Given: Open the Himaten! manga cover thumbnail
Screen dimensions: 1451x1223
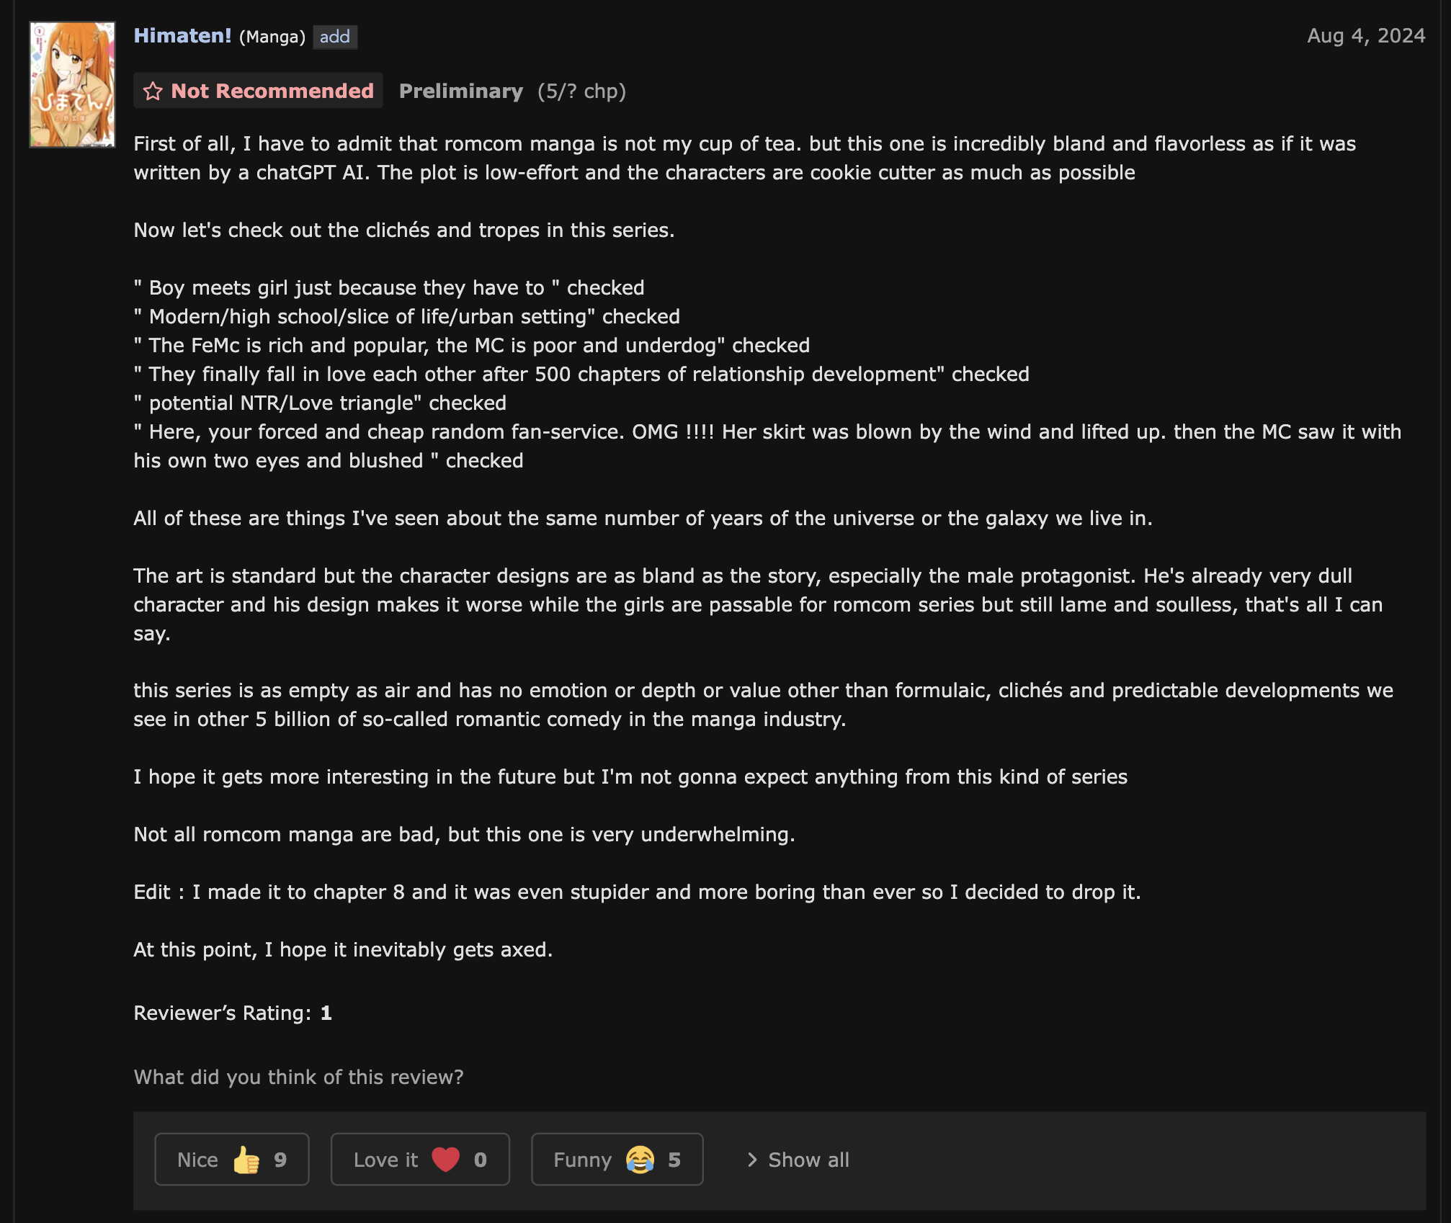Looking at the screenshot, I should click(72, 84).
